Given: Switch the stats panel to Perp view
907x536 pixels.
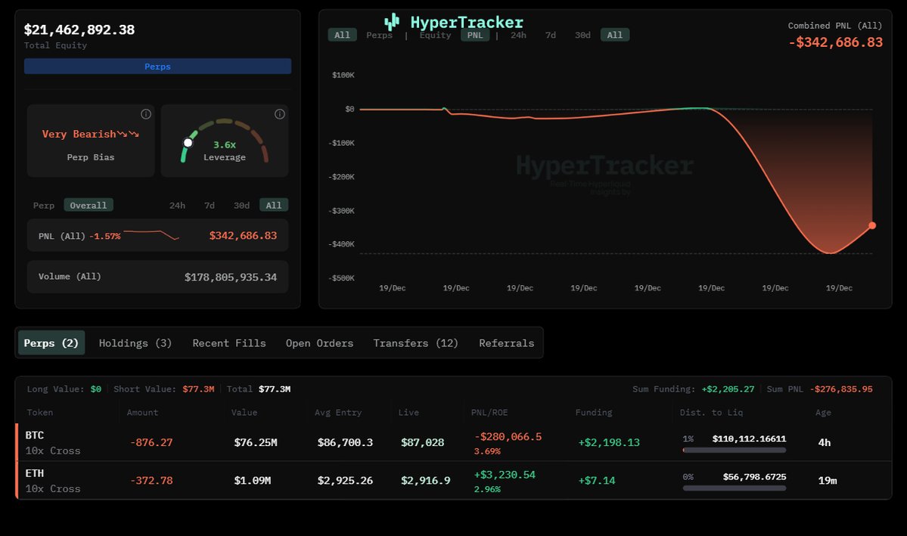Looking at the screenshot, I should (44, 205).
